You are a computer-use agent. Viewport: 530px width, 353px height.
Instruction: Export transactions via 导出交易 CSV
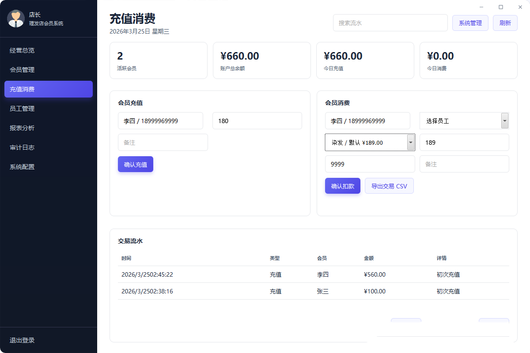389,185
